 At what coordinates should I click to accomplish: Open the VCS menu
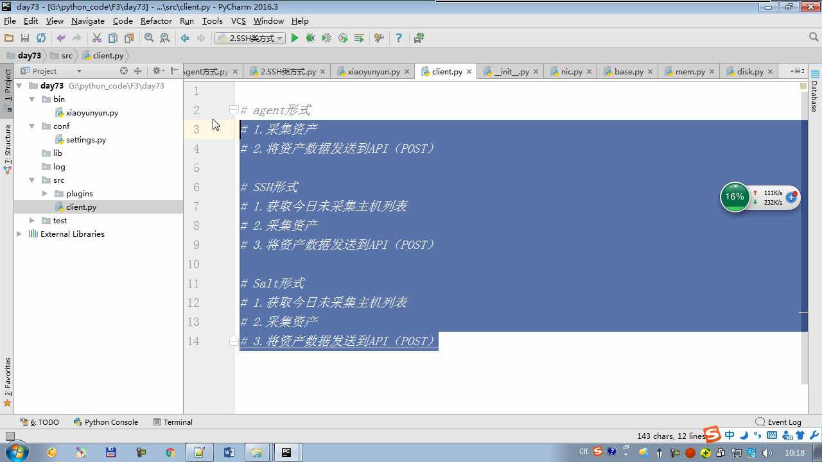(238, 21)
